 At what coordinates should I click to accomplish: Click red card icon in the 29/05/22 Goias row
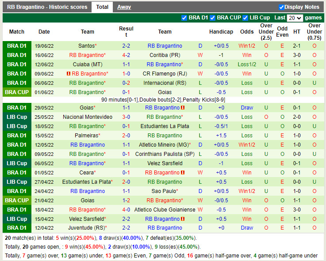[183, 108]
